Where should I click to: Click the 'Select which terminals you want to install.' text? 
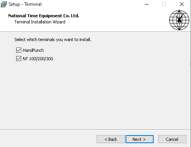click(x=53, y=40)
